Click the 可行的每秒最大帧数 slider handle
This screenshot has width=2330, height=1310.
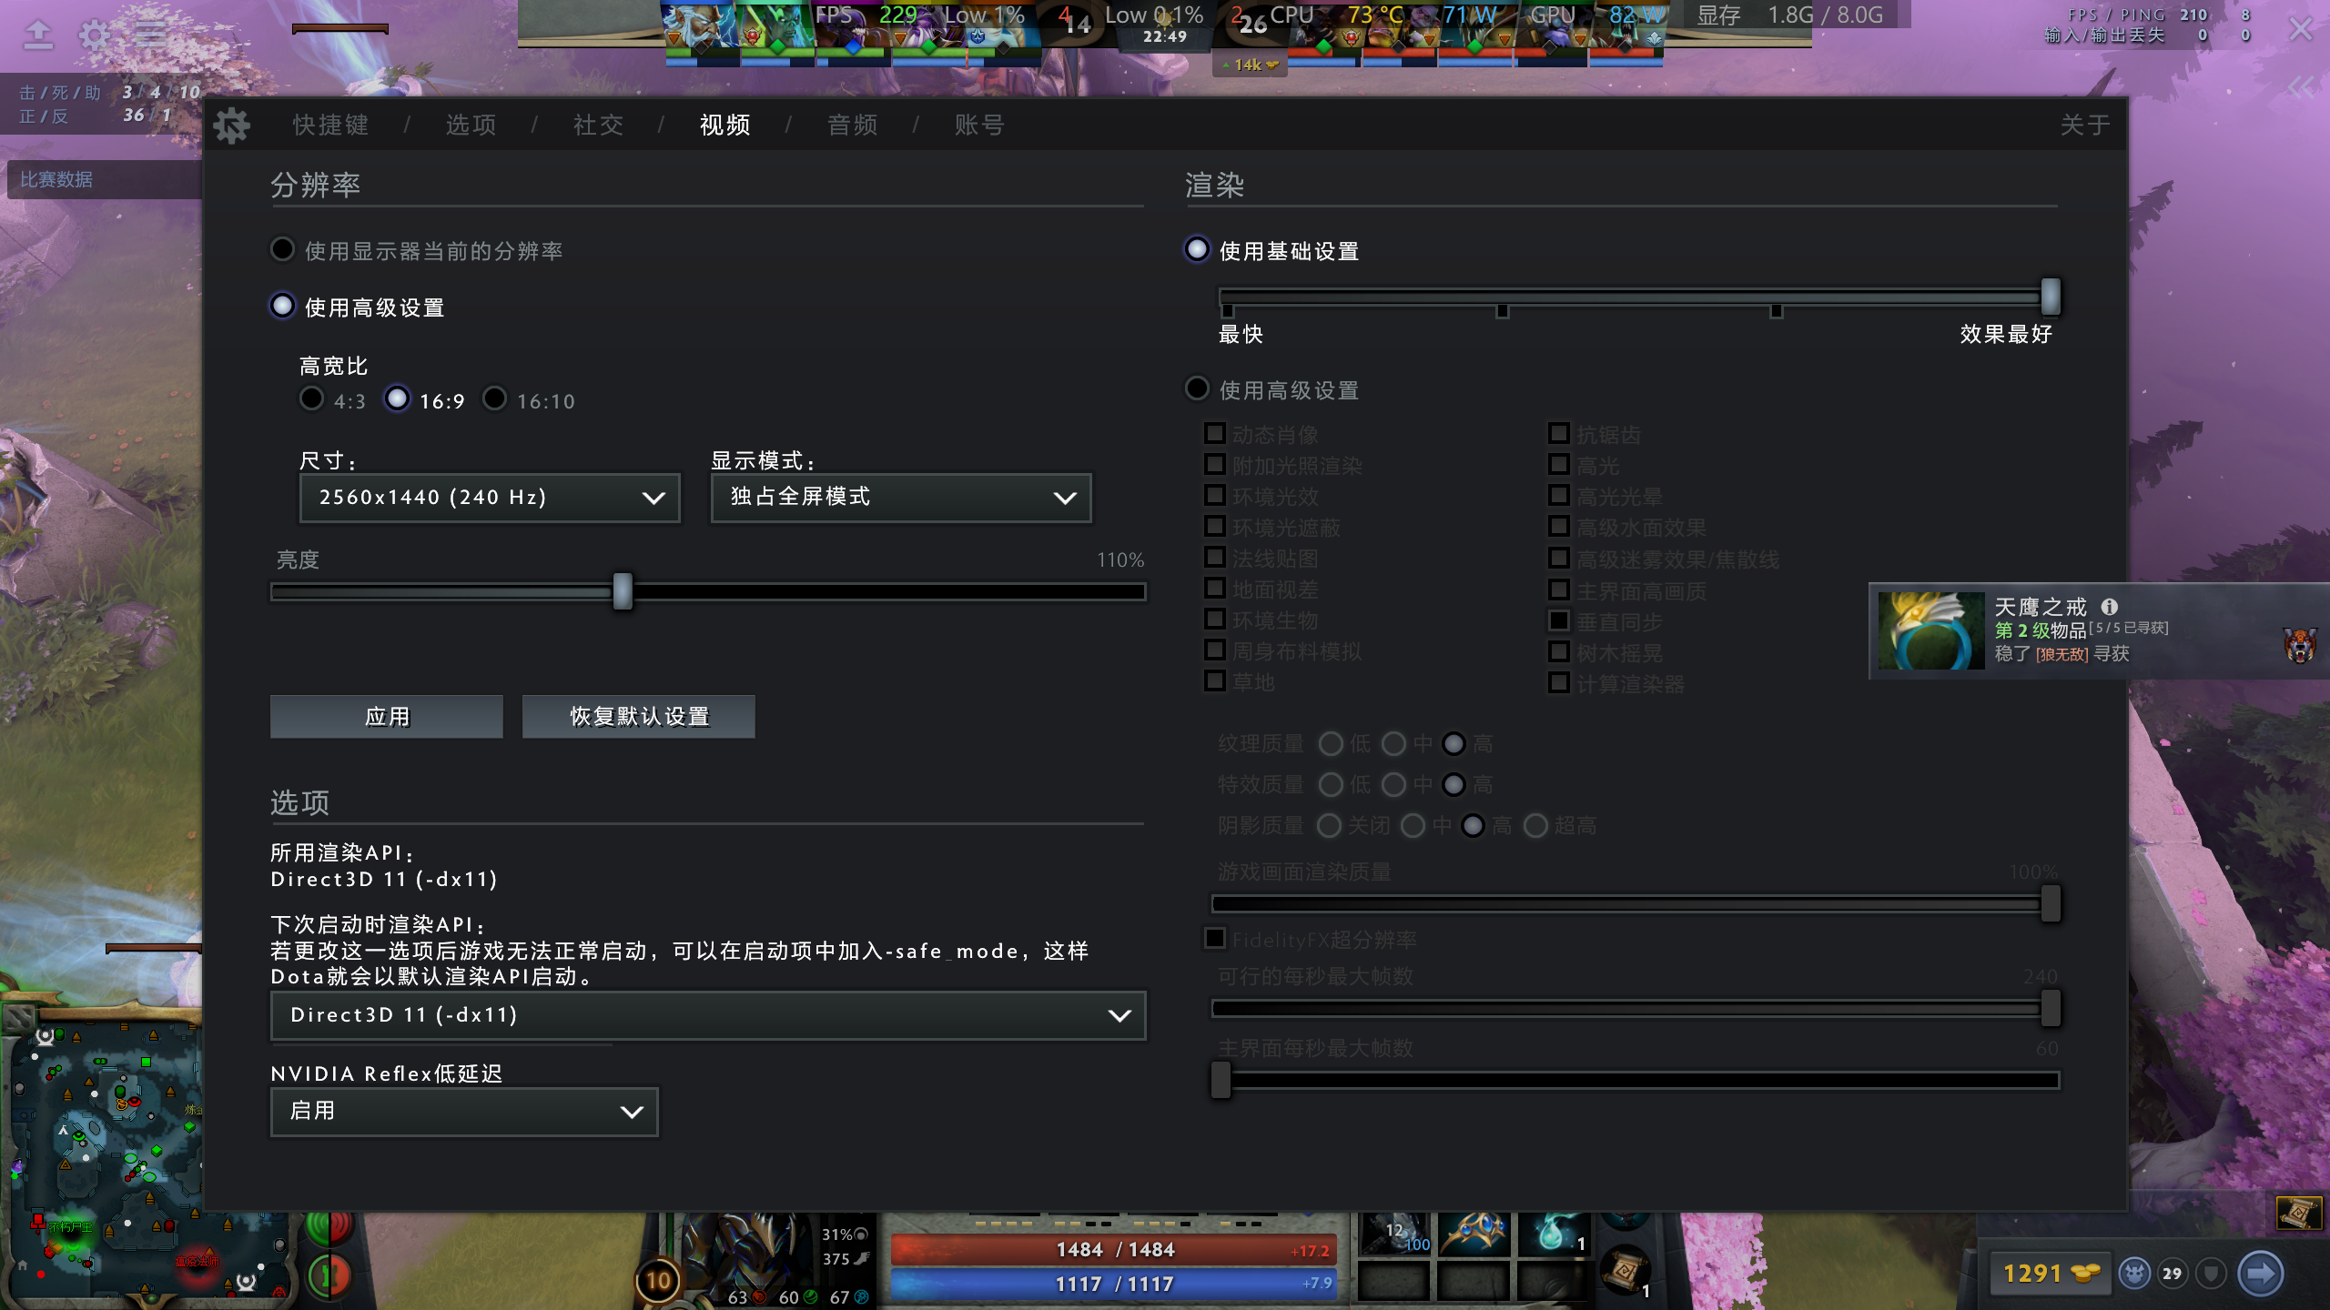tap(2051, 1008)
